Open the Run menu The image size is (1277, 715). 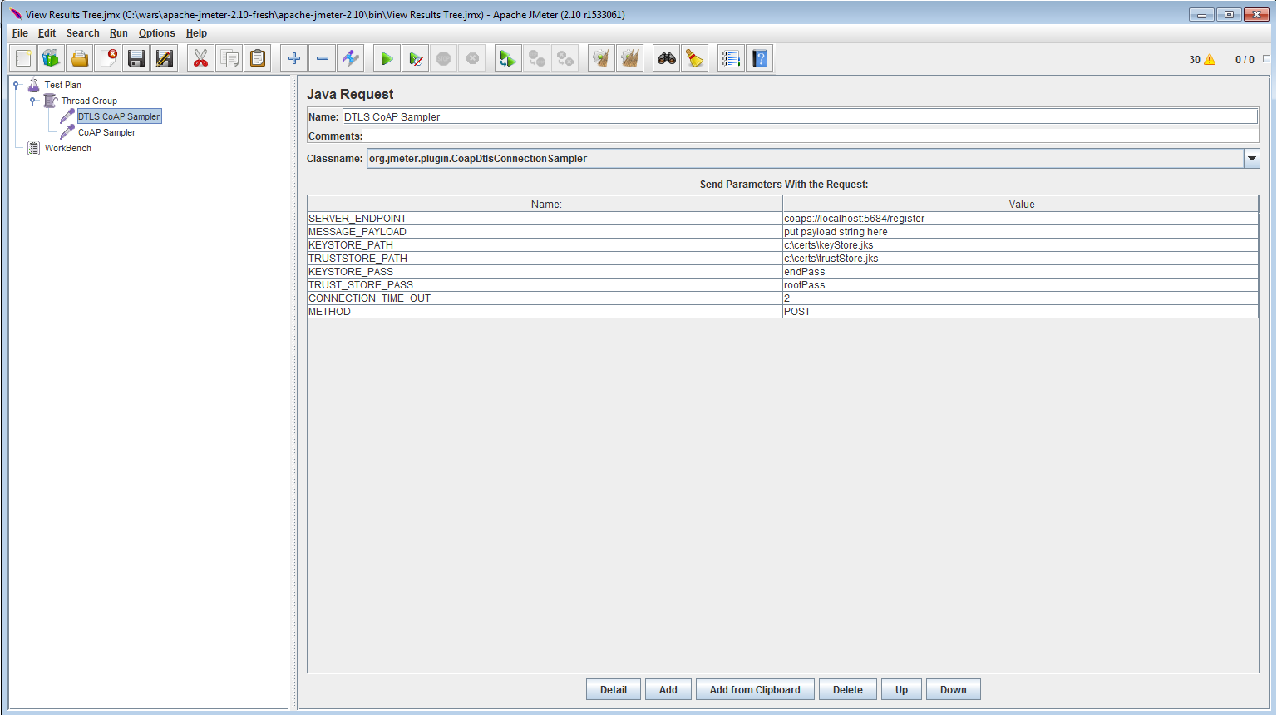coord(119,33)
